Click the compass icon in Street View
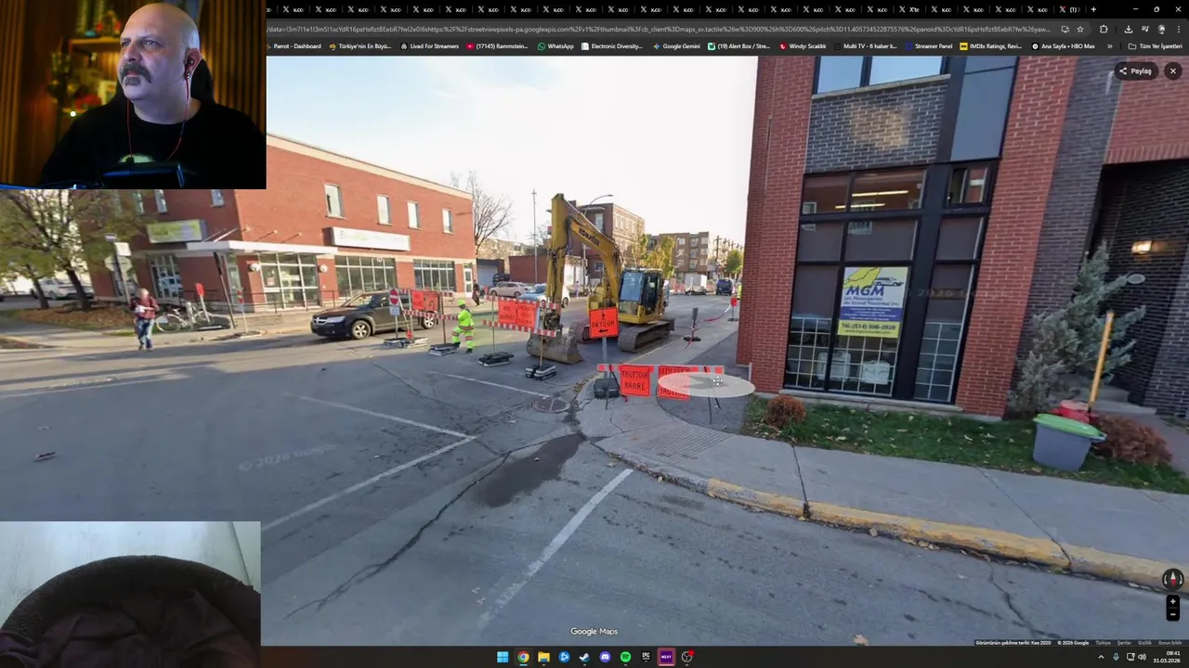The width and height of the screenshot is (1189, 668). click(x=1172, y=579)
